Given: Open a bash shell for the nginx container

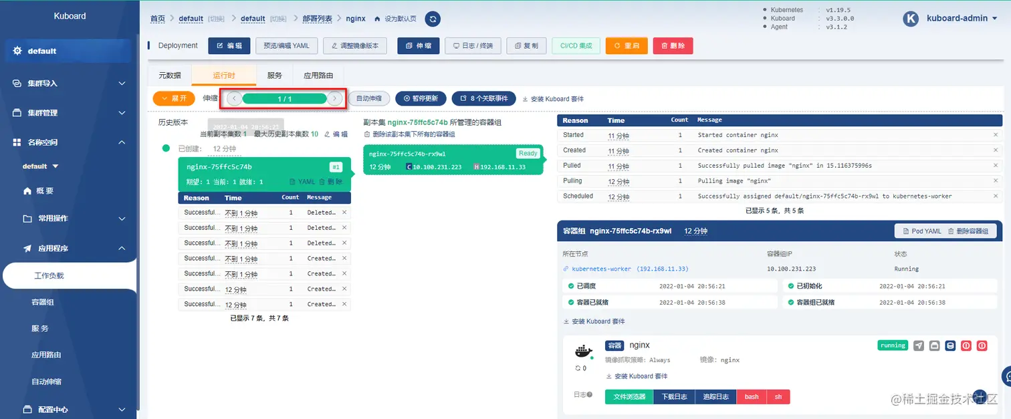Looking at the screenshot, I should (751, 396).
